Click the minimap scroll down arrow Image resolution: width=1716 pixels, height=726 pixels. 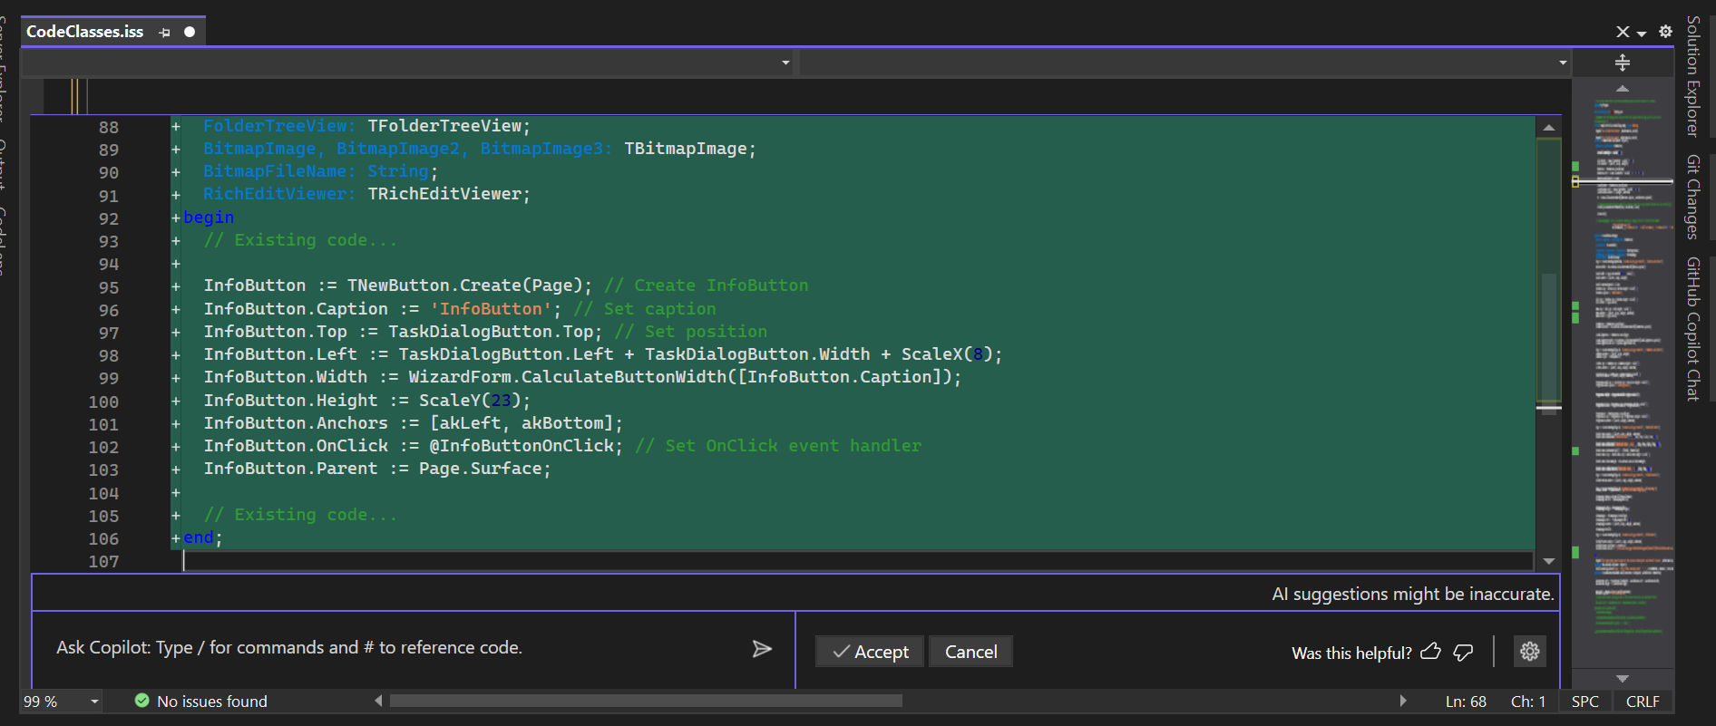tap(1623, 678)
